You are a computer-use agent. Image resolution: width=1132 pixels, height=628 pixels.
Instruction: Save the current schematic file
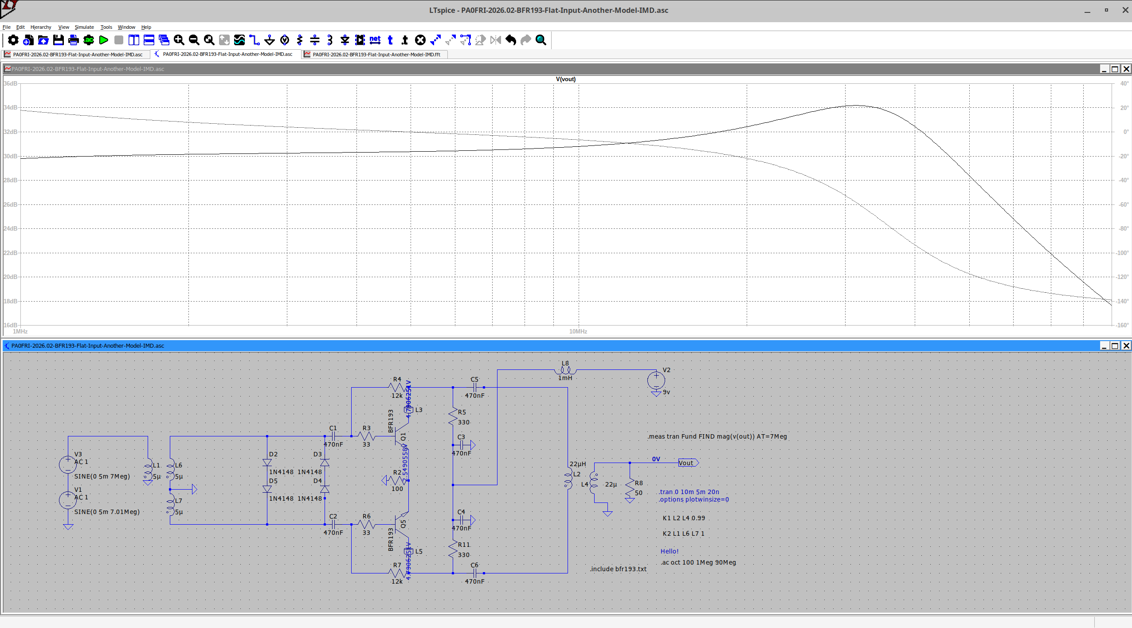point(58,40)
